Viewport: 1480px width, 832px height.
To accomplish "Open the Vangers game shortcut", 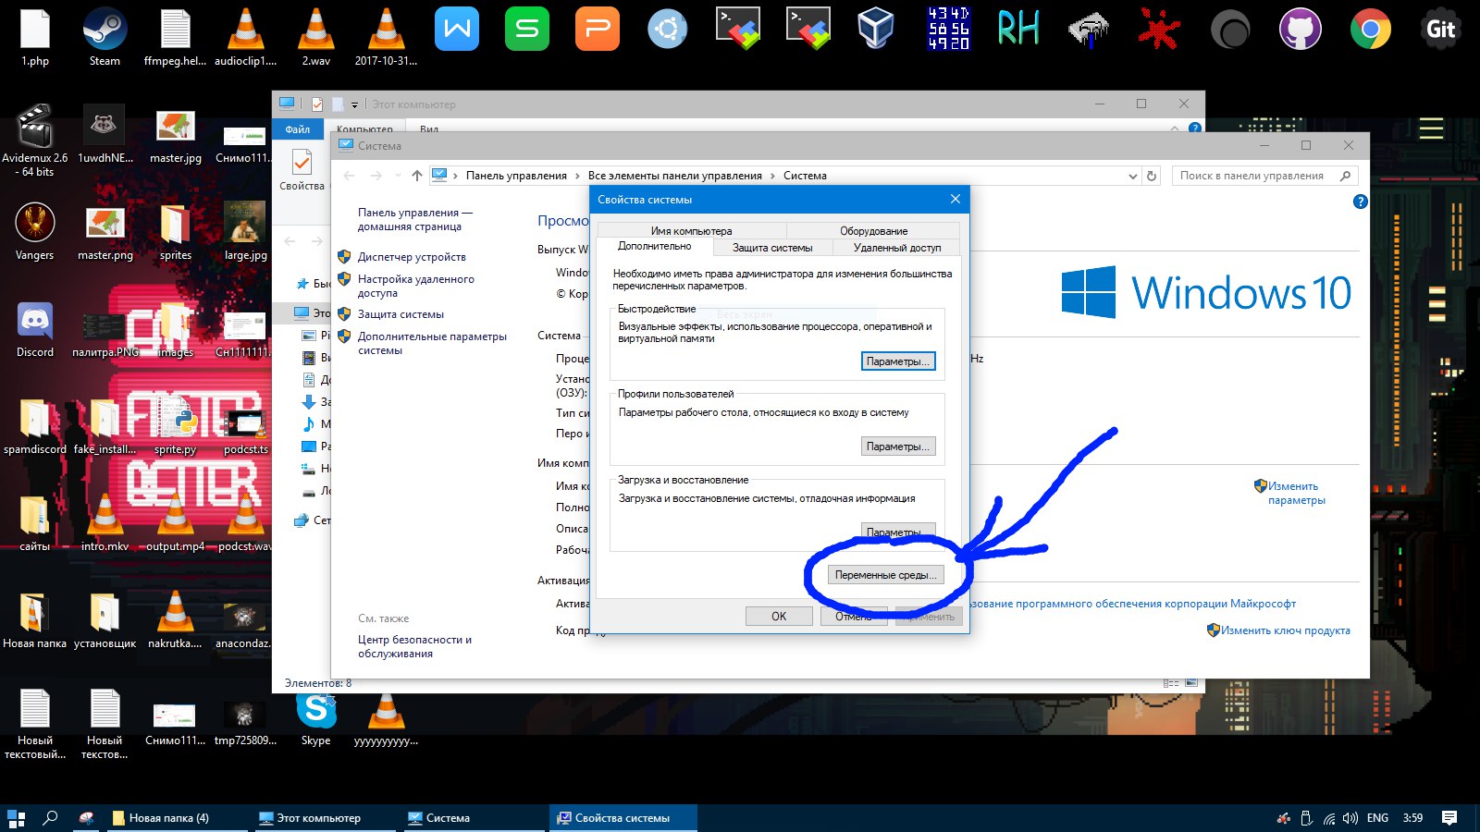I will [x=35, y=231].
